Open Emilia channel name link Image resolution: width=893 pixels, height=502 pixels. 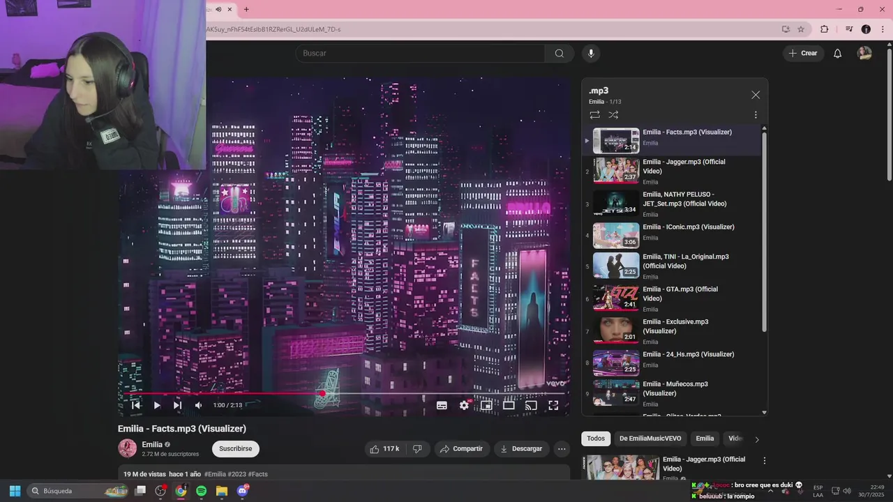pyautogui.click(x=152, y=444)
